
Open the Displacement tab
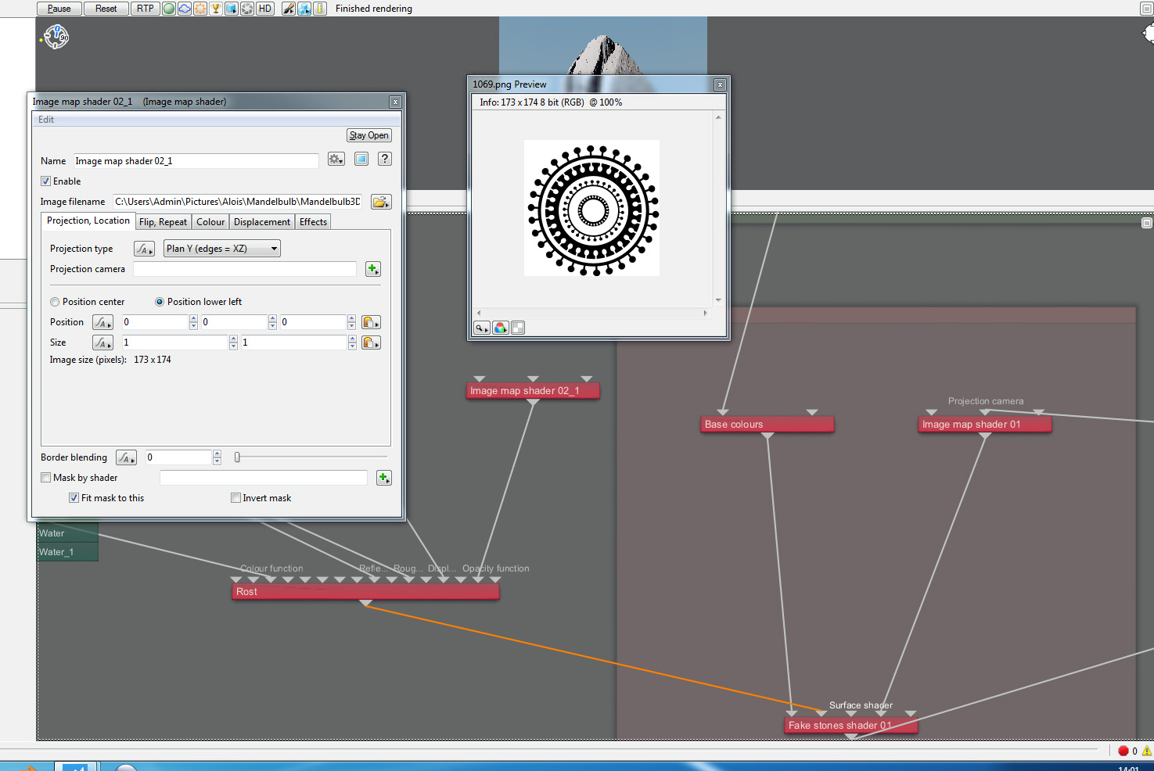tap(262, 222)
